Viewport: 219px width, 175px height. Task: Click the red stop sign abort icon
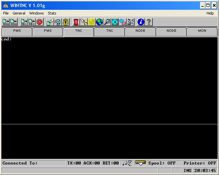40,22
